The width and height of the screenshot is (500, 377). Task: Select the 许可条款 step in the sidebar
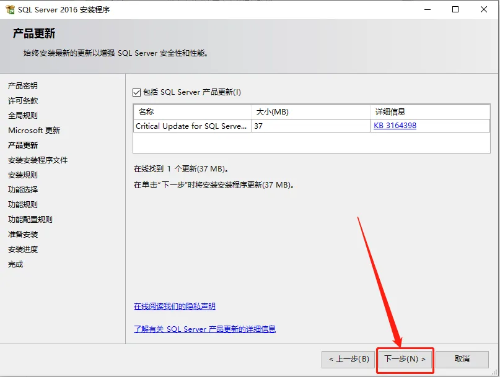[x=23, y=101]
